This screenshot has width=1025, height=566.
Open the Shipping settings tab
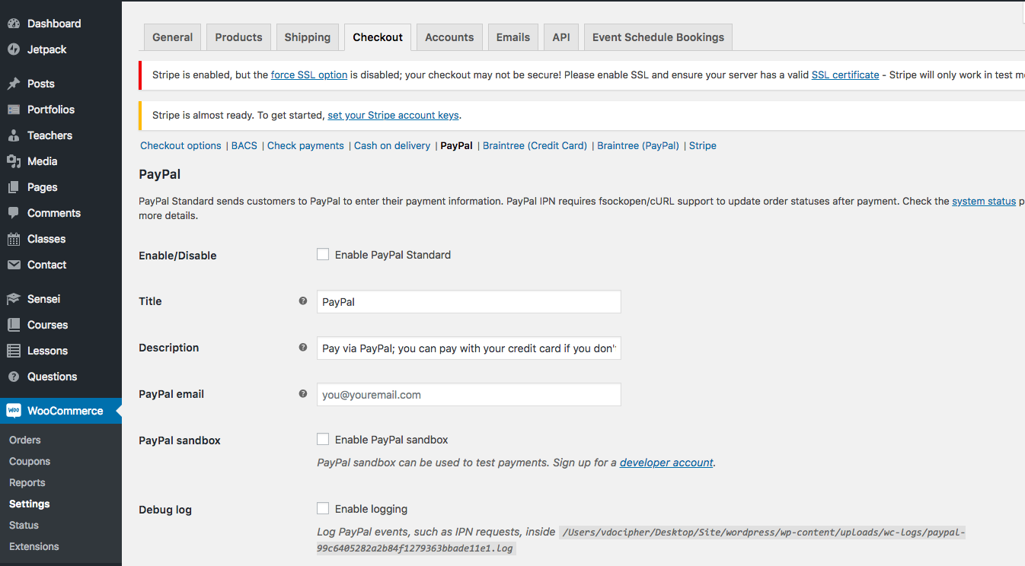tap(308, 37)
